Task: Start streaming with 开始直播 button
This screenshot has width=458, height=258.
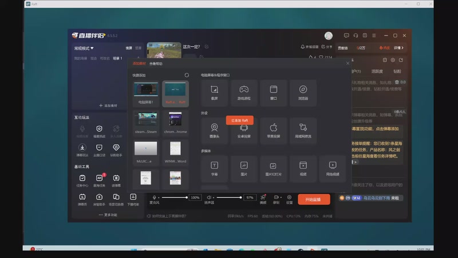Action: (x=314, y=199)
